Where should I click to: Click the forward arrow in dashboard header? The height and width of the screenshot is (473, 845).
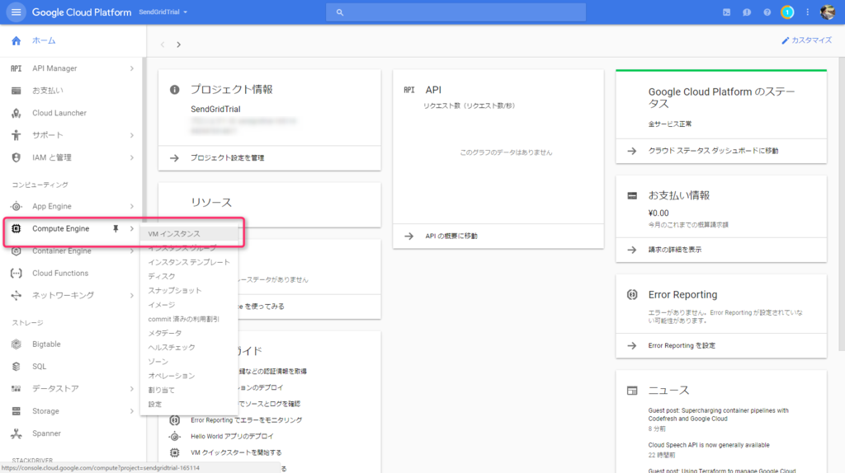[178, 44]
